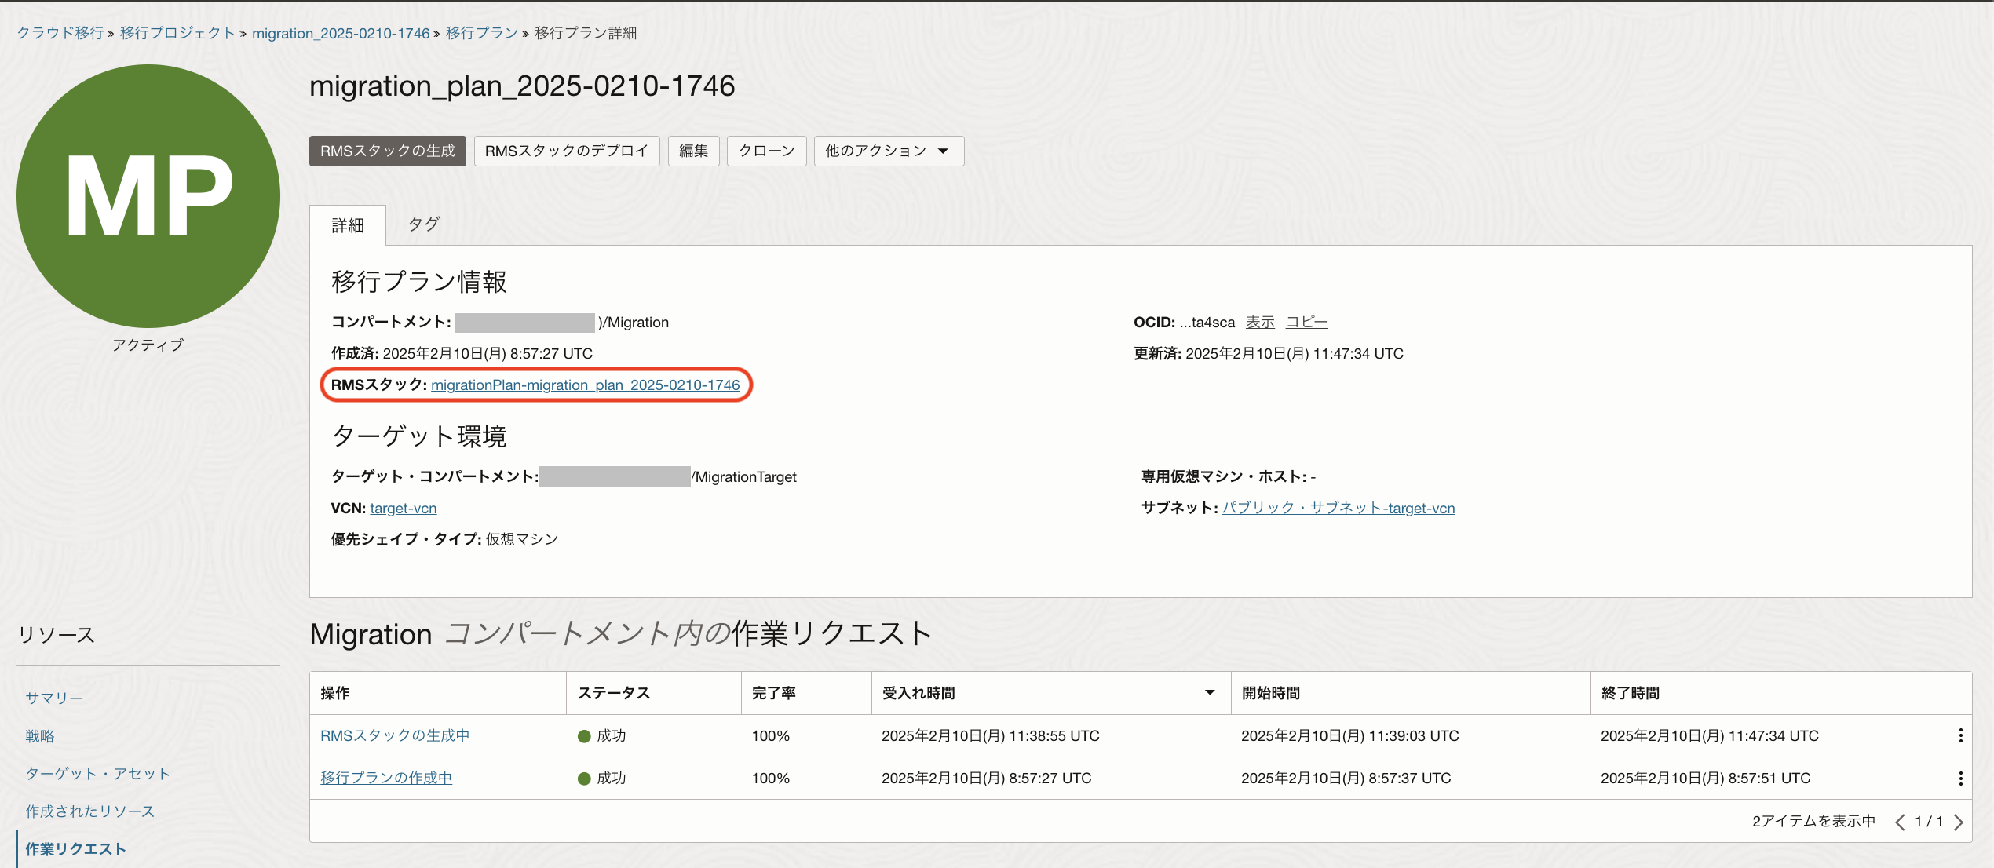1994x868 pixels.
Task: Click RMSスタックのデプロイ button
Action: 566,151
